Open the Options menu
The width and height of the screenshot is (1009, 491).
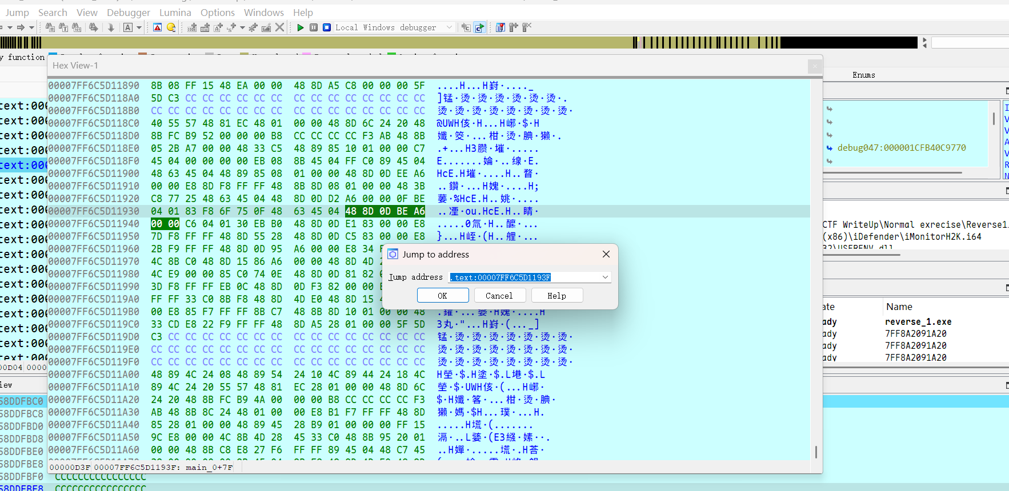[x=218, y=13]
